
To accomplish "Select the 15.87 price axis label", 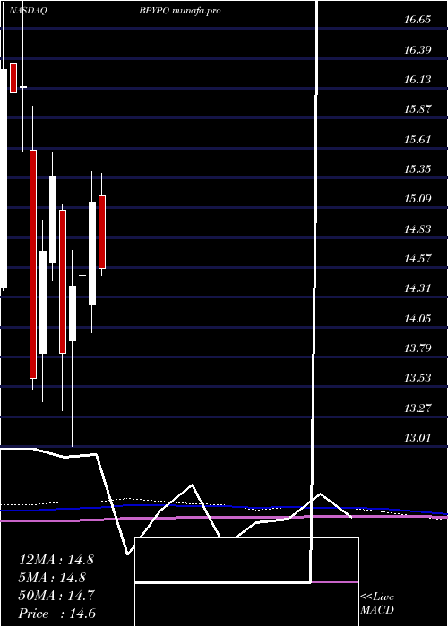I will (418, 109).
